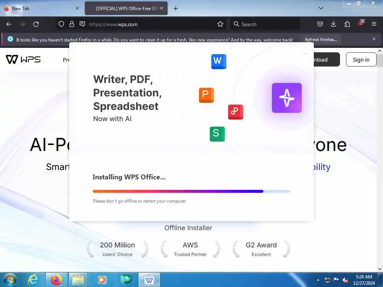Click the dark Download button on webpage

[327, 59]
